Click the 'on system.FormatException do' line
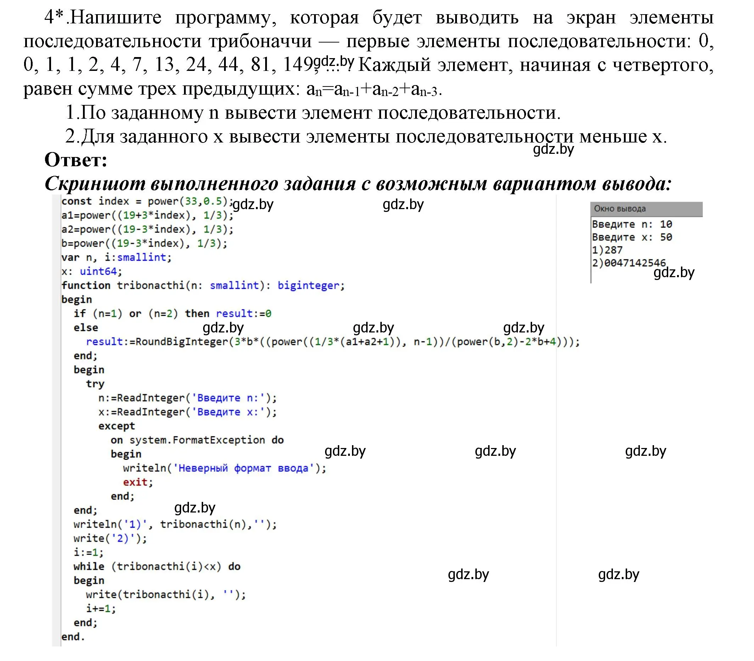 click(x=197, y=440)
